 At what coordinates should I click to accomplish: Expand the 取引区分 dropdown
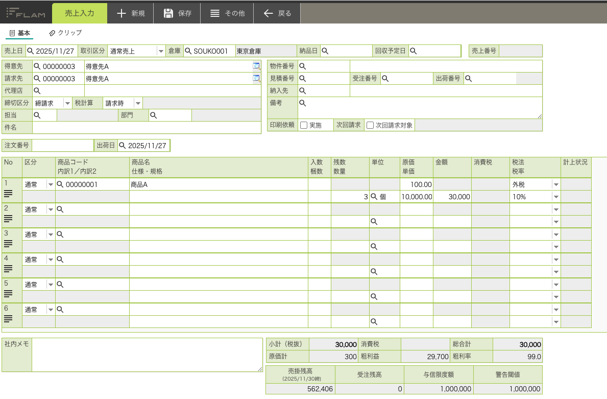tap(161, 51)
